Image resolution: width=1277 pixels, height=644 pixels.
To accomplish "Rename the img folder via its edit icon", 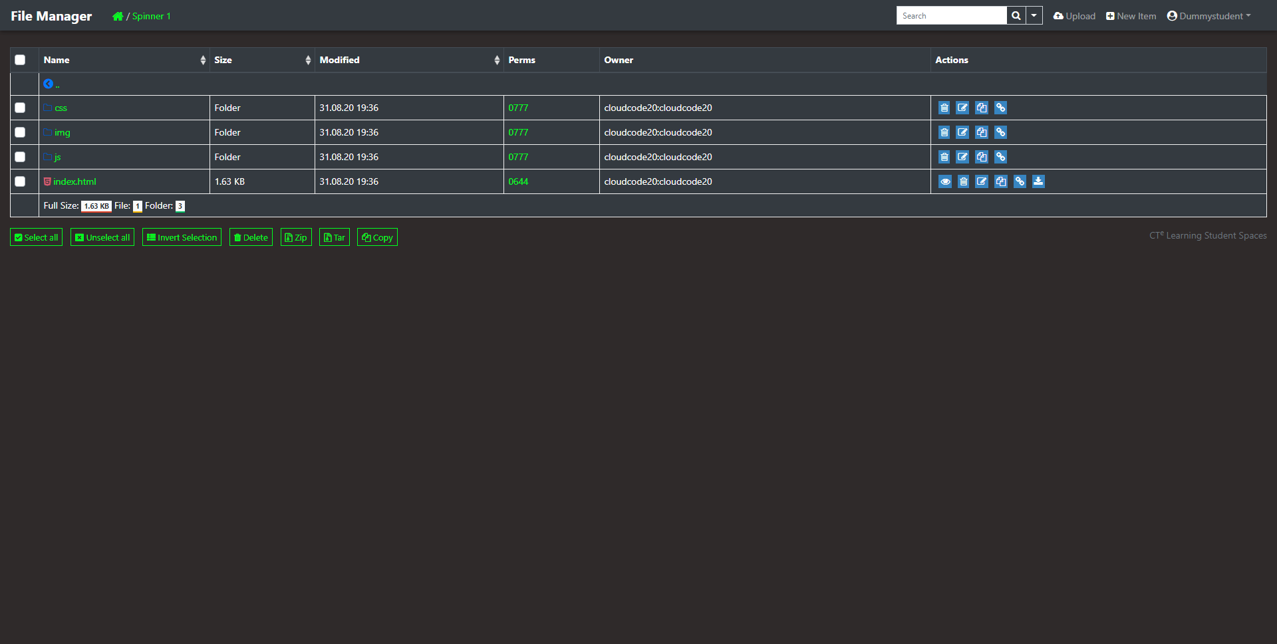I will click(x=962, y=132).
